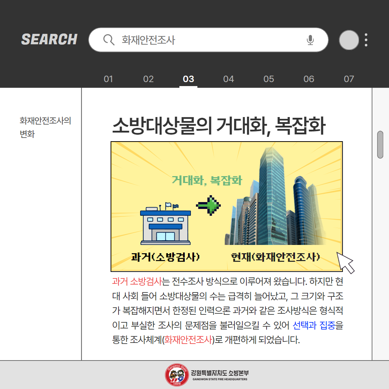Click the vertical scrollbar thumb
Image resolution: width=389 pixels, height=389 pixels.
[x=380, y=145]
